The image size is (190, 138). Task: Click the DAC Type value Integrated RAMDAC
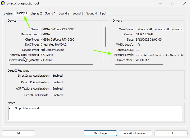53,45
